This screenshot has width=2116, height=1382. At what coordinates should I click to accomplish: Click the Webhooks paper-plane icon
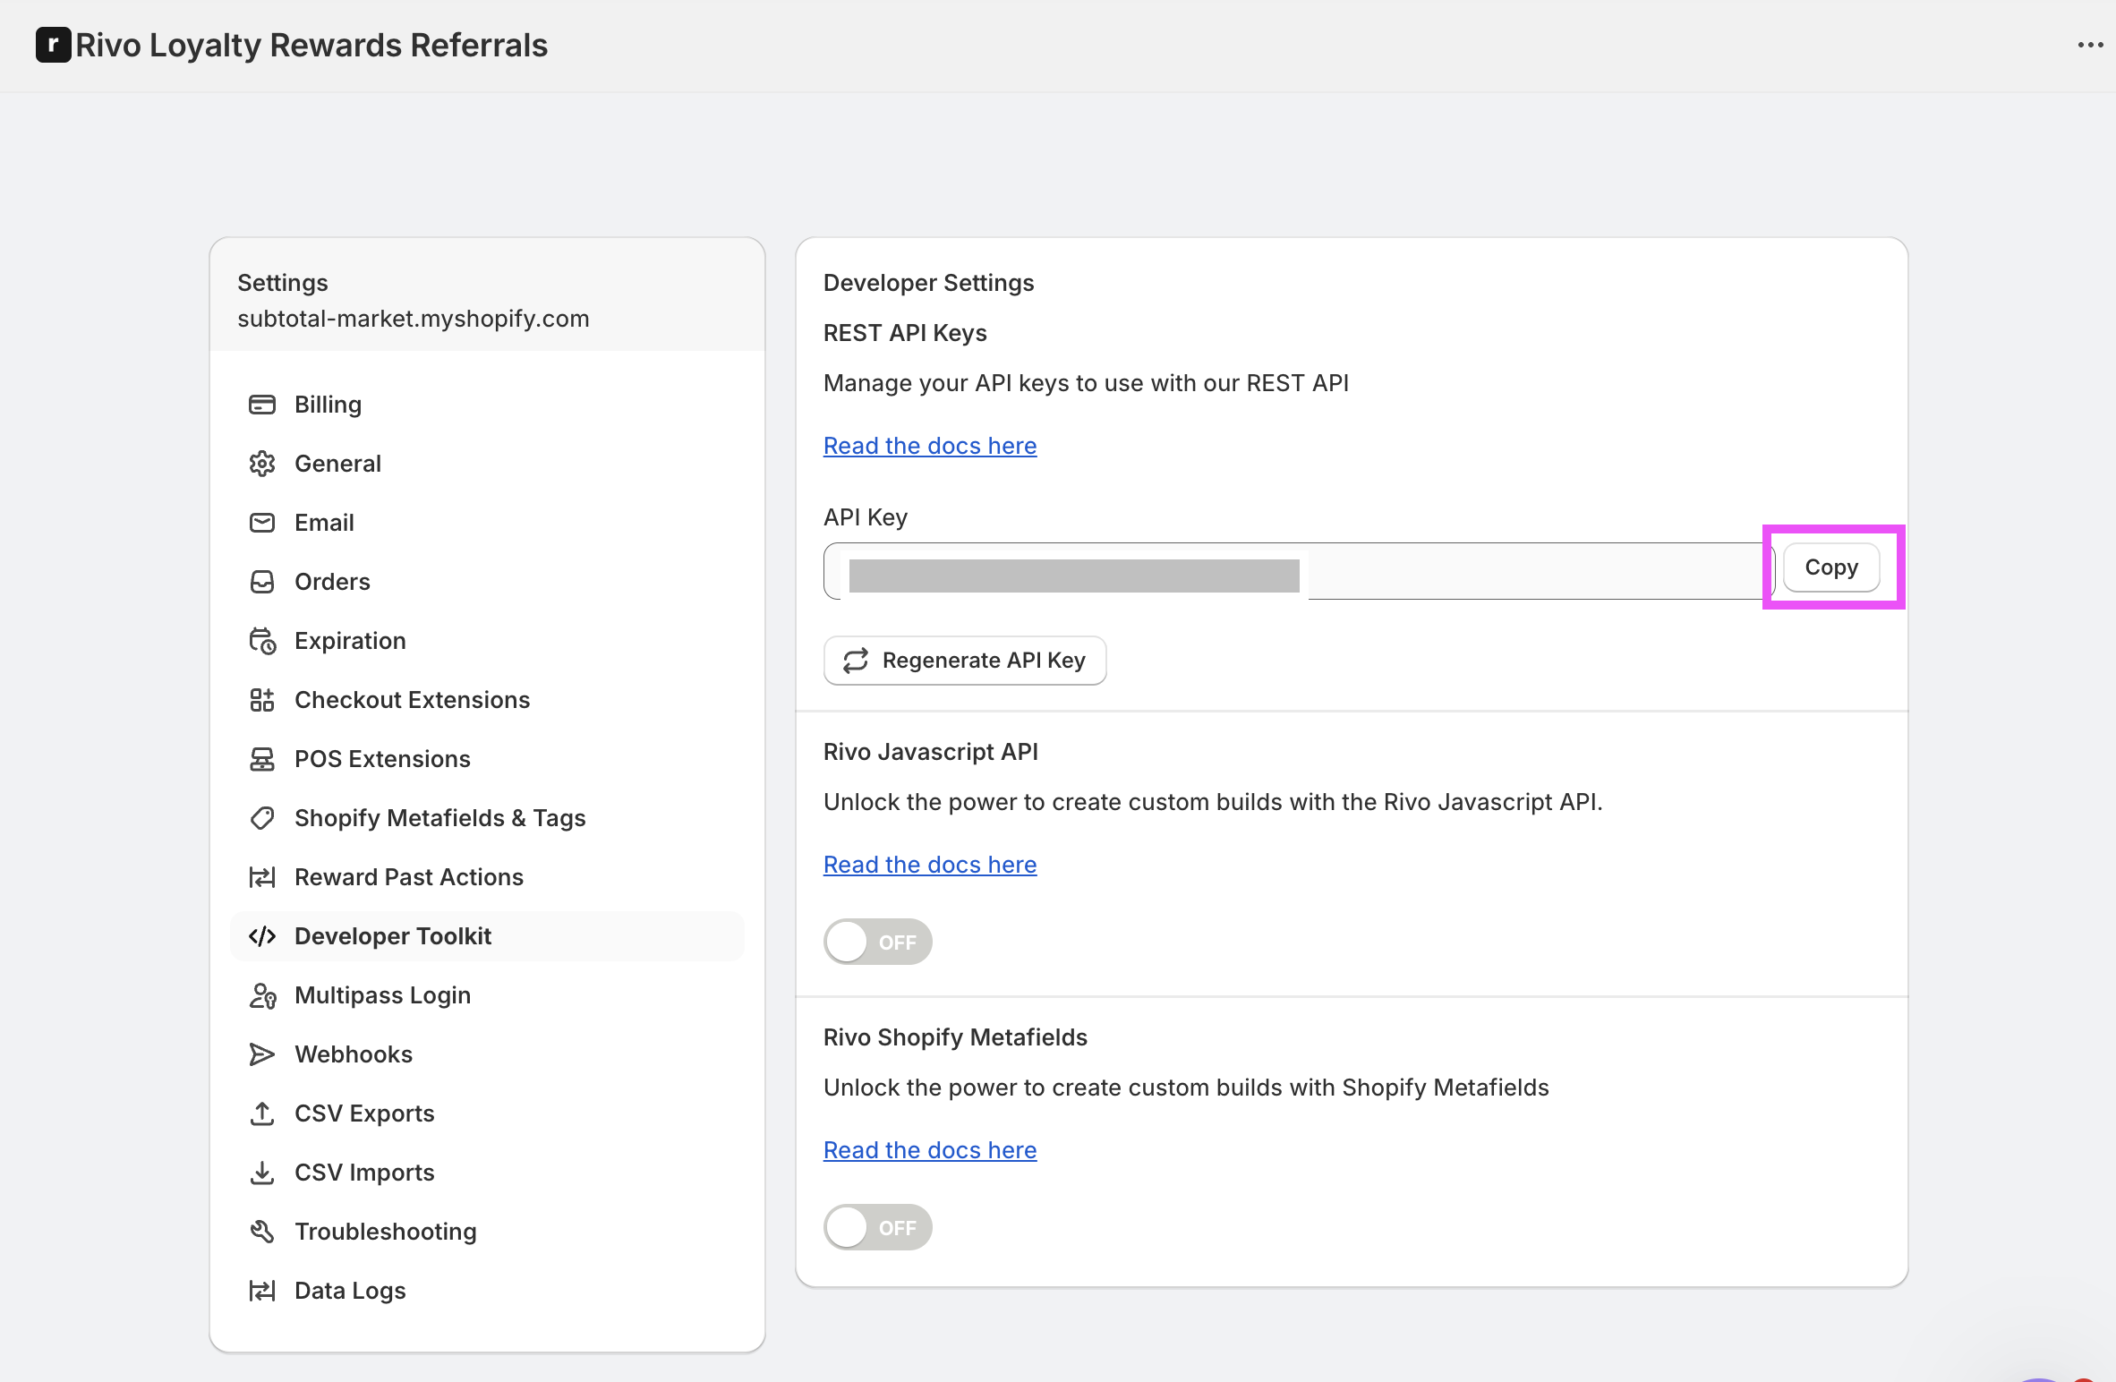pos(261,1054)
